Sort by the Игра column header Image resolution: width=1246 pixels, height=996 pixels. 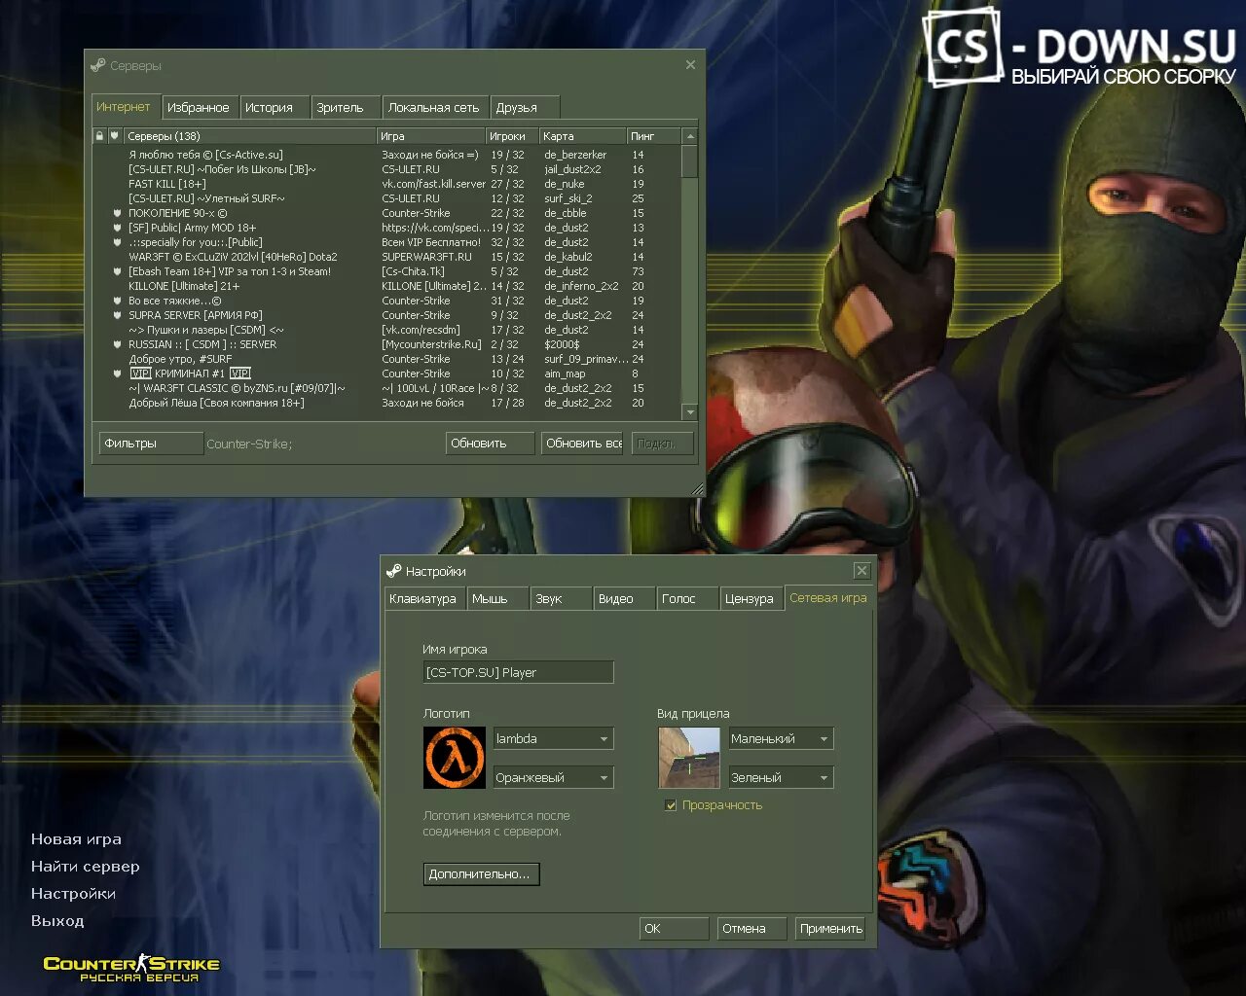(x=430, y=136)
